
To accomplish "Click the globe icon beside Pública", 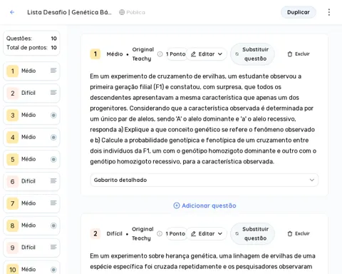I will pyautogui.click(x=122, y=12).
